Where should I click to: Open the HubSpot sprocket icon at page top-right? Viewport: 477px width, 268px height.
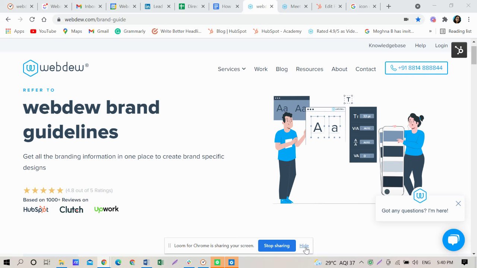coord(459,50)
